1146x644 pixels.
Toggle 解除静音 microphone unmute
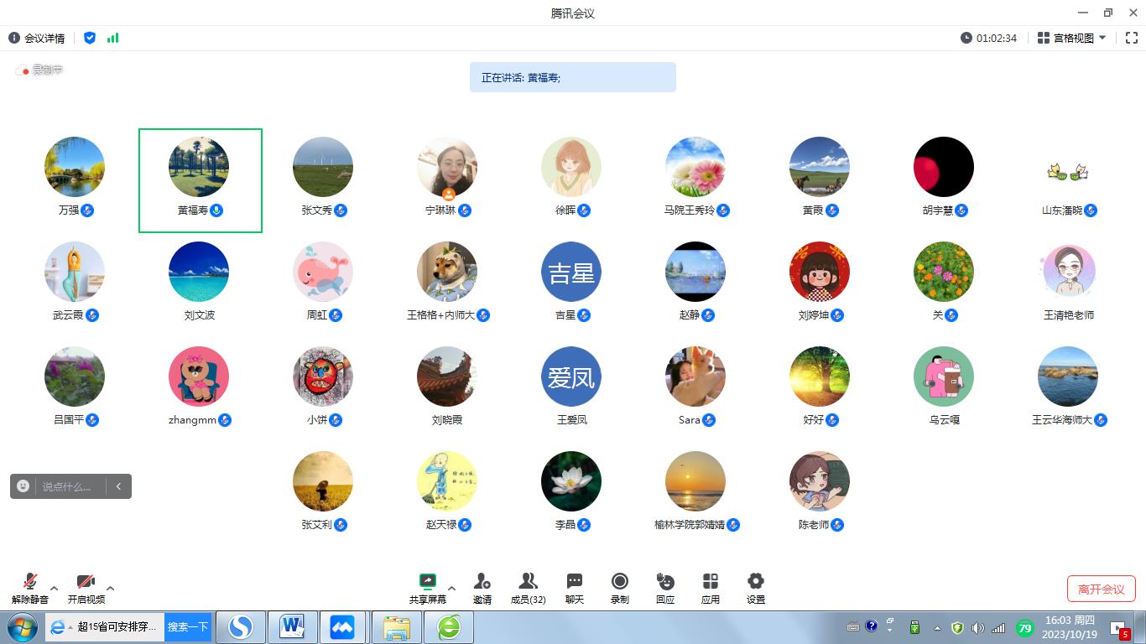point(30,582)
